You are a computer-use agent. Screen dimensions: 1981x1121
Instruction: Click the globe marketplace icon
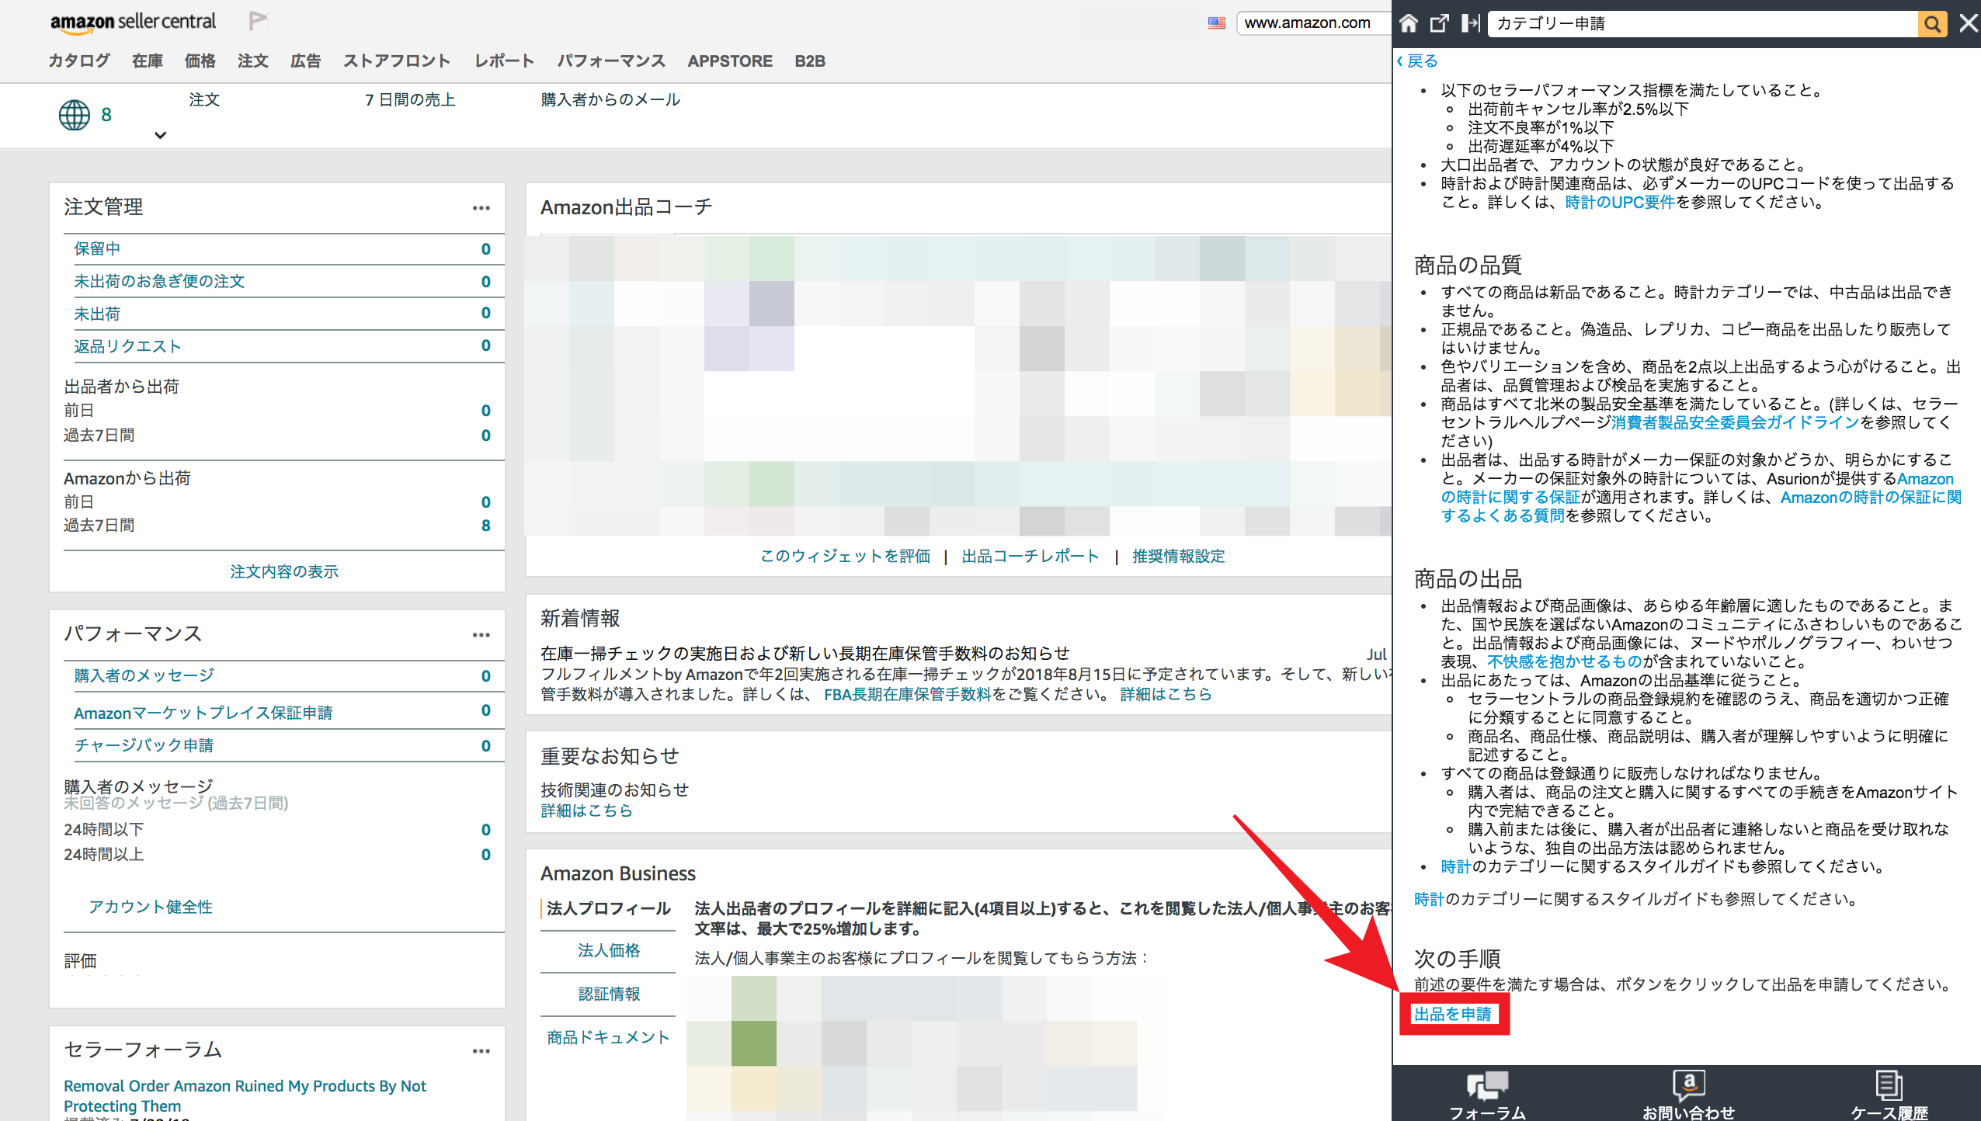tap(75, 115)
